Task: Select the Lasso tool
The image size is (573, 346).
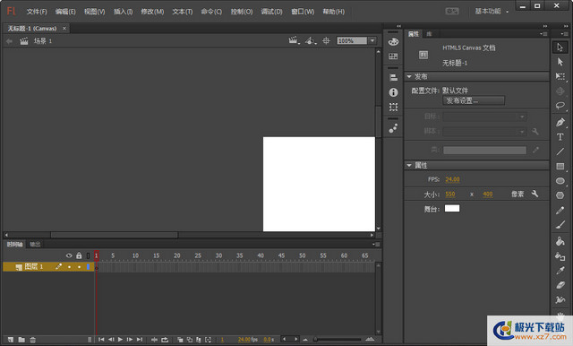Action: pos(560,106)
